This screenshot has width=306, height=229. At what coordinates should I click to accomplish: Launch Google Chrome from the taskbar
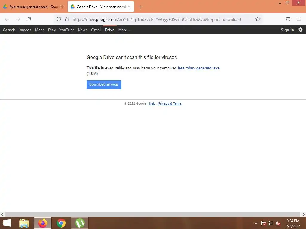pyautogui.click(x=61, y=223)
